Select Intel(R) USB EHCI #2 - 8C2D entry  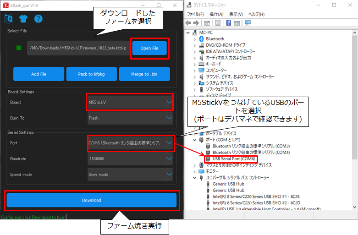coord(256,203)
